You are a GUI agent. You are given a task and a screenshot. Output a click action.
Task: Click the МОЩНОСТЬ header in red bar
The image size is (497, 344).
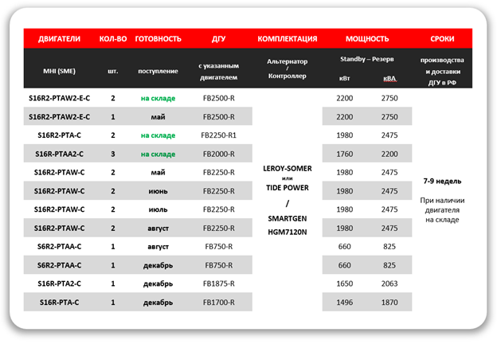pyautogui.click(x=366, y=38)
